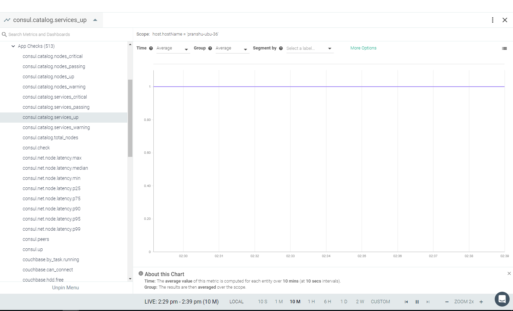Click the chart legend list icon

click(504, 48)
